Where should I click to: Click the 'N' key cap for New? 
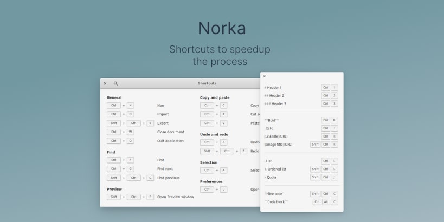[130, 106]
